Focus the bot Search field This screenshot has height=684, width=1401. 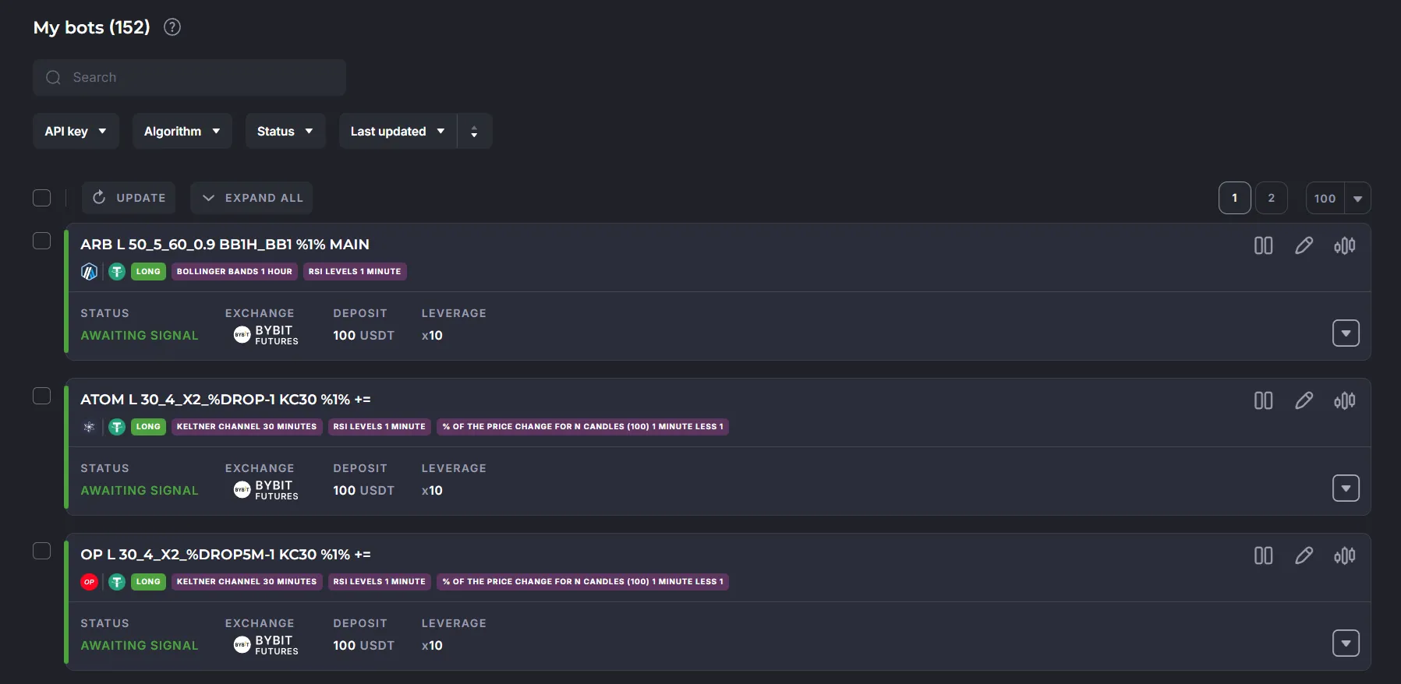click(x=189, y=78)
